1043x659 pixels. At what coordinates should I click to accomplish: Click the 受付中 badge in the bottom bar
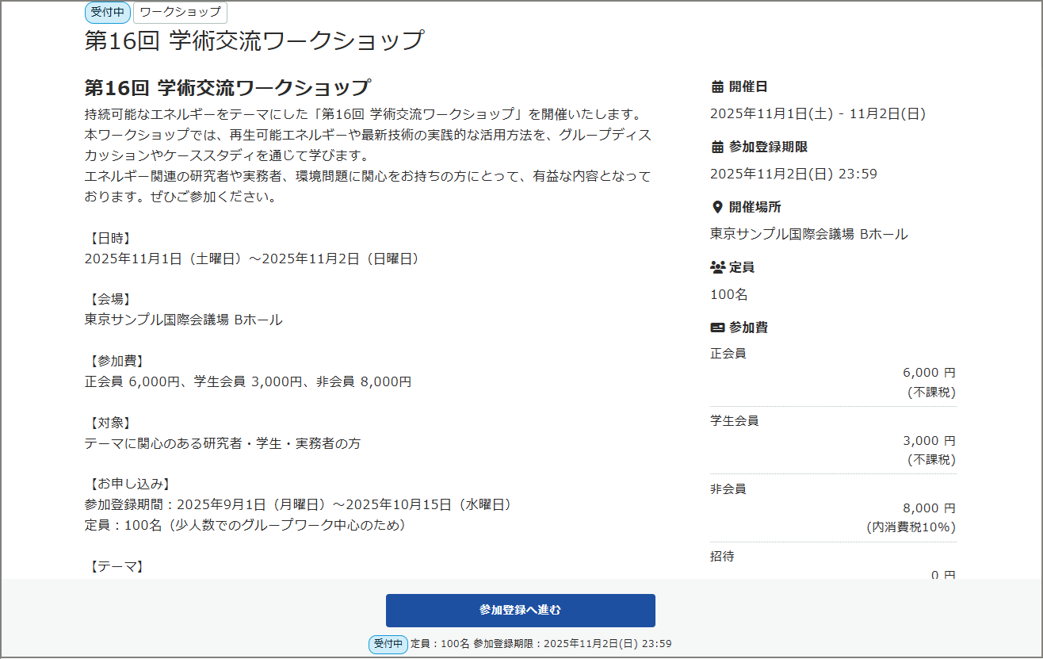click(x=388, y=645)
